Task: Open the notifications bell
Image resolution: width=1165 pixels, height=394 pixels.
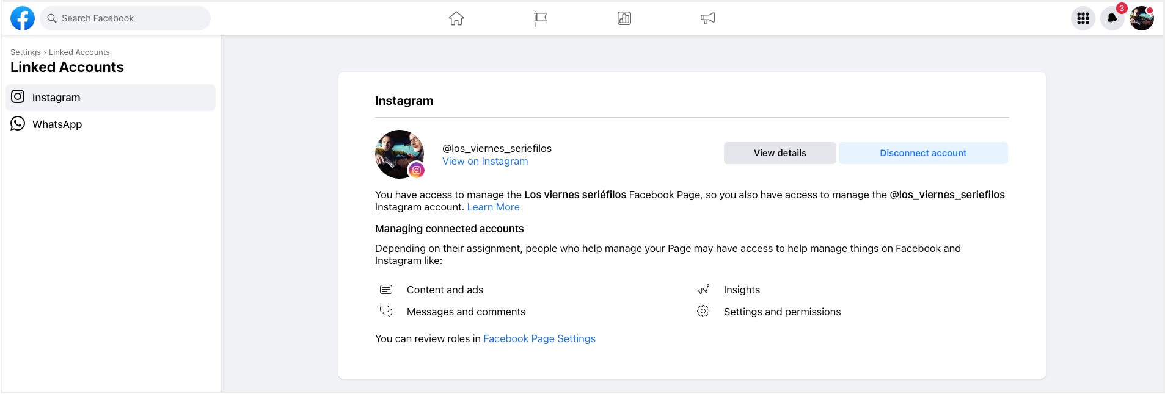Action: point(1112,18)
